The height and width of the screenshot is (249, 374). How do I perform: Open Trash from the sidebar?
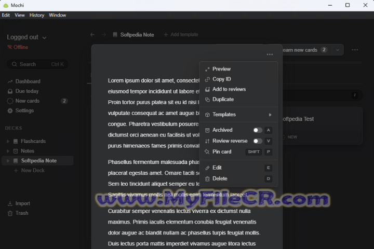point(18,213)
